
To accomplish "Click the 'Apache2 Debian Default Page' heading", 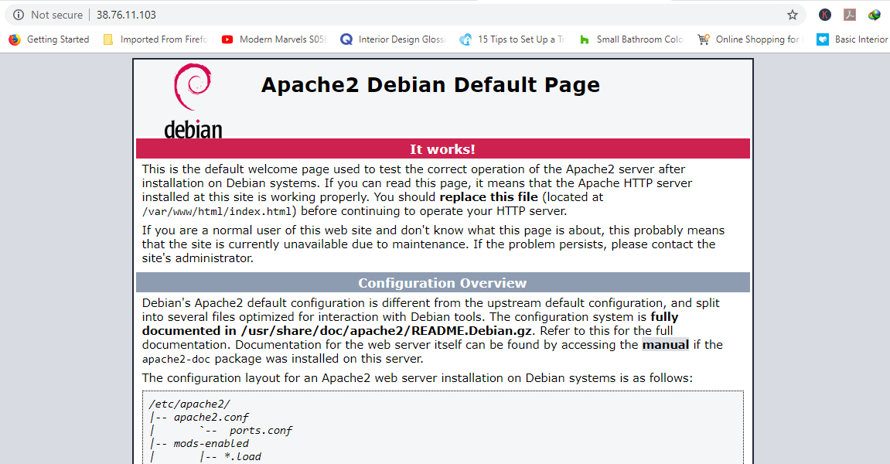I will pyautogui.click(x=430, y=85).
